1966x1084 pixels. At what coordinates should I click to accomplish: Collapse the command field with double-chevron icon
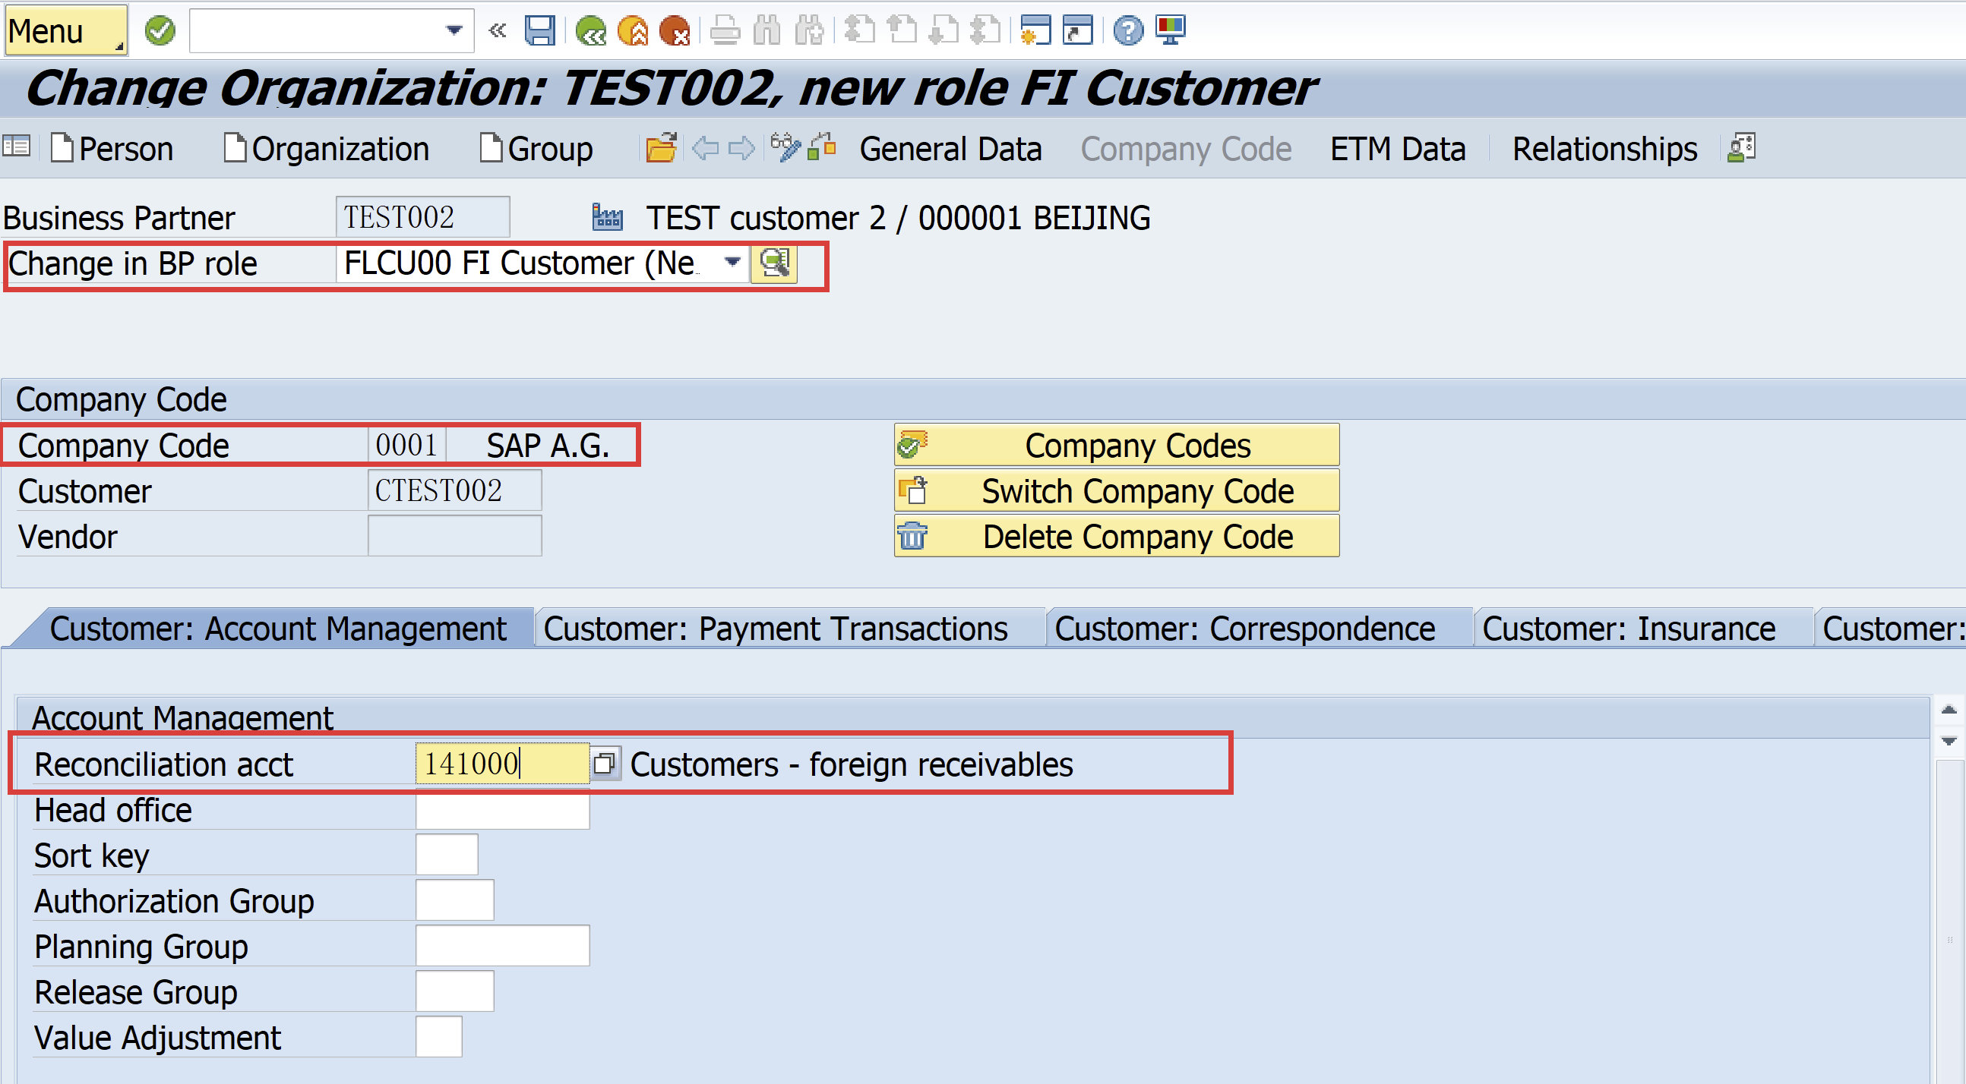[498, 30]
